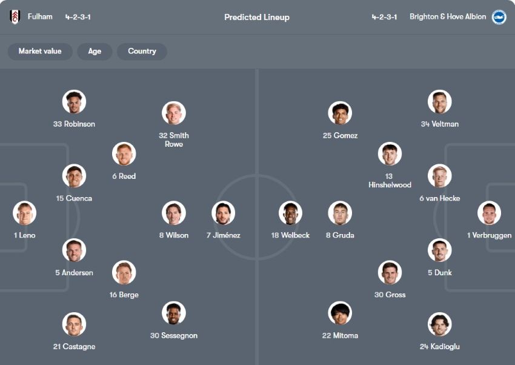Click the 5 Dunk name label
This screenshot has width=515, height=365.
pos(440,273)
